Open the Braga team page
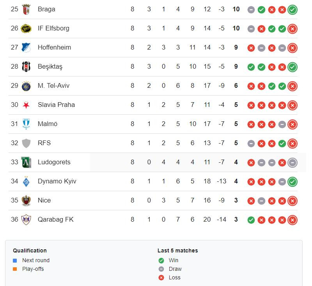 (46, 9)
